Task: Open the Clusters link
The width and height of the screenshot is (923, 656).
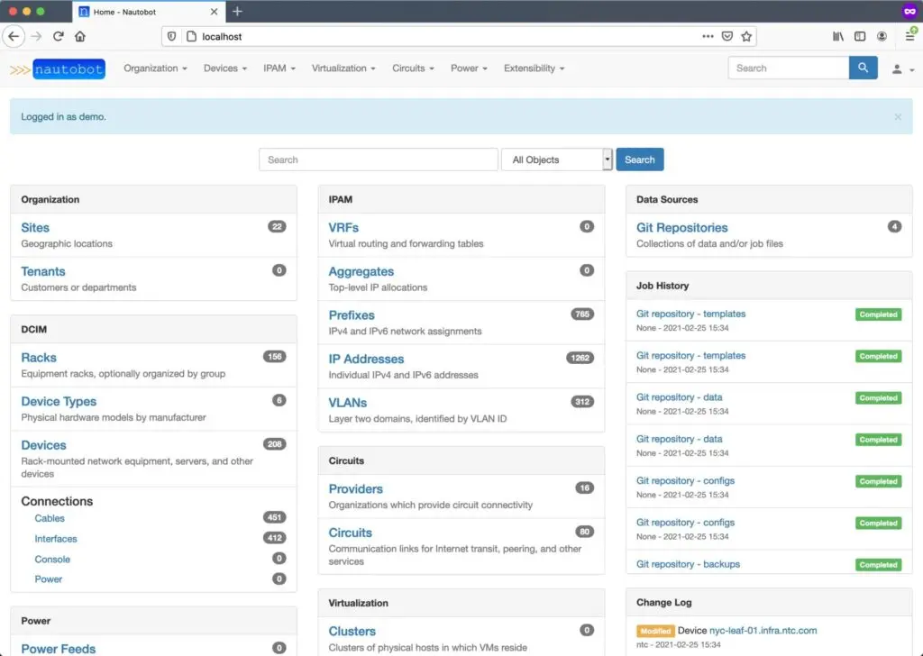Action: tap(352, 631)
